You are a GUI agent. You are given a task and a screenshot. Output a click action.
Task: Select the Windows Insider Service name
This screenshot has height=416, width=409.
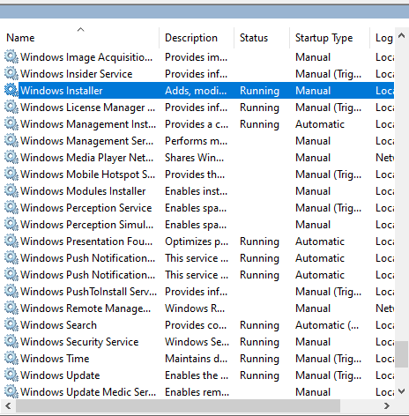point(77,74)
